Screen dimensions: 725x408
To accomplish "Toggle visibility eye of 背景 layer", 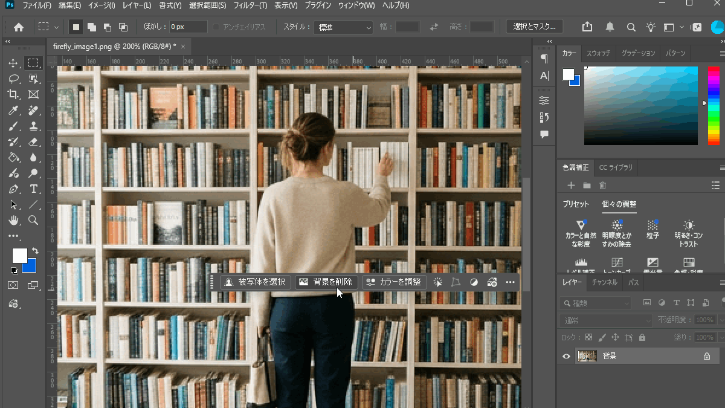I will click(x=566, y=356).
